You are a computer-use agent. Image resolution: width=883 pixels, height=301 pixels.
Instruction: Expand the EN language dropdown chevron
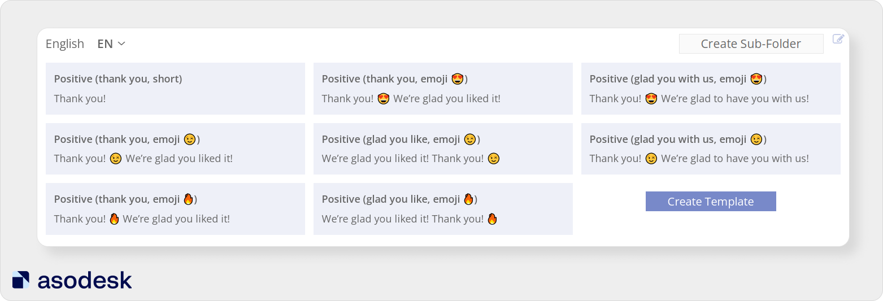pyautogui.click(x=121, y=43)
